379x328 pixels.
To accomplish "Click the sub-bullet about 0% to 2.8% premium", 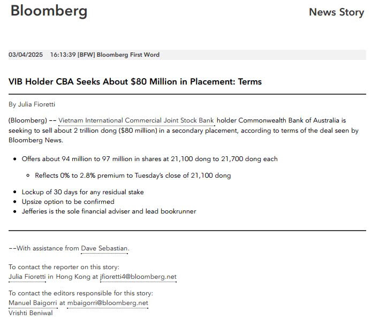I will tap(133, 176).
